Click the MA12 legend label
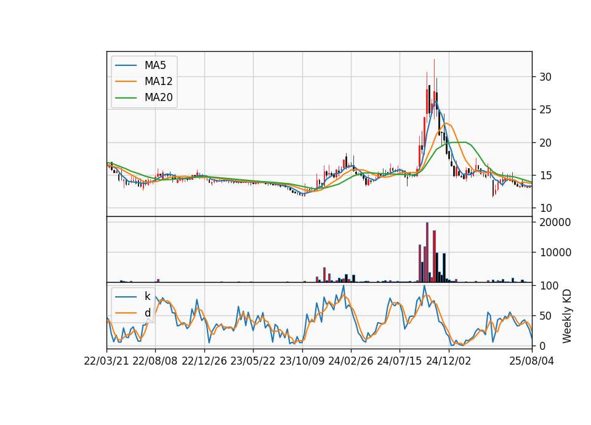591x425 pixels. click(158, 81)
